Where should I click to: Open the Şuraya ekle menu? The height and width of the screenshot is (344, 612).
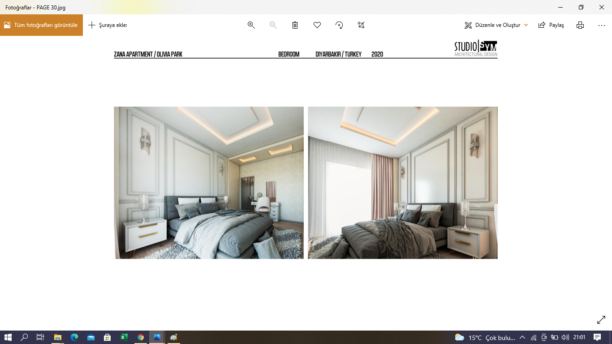coord(108,25)
